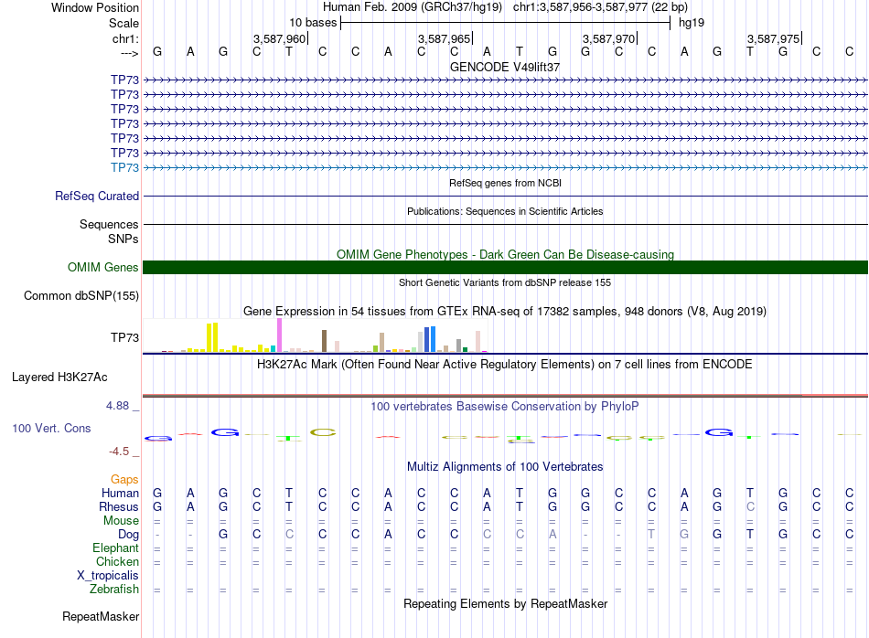Click the Layered H3K27Ac track label
The image size is (869, 638).
(x=59, y=377)
